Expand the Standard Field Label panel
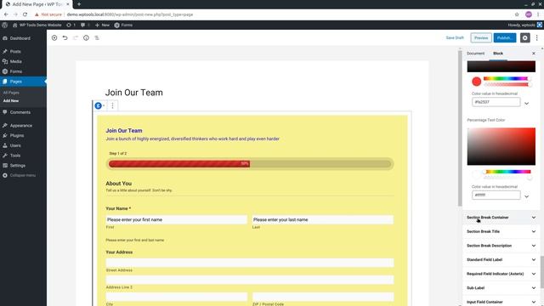The image size is (544, 306). (x=501, y=260)
